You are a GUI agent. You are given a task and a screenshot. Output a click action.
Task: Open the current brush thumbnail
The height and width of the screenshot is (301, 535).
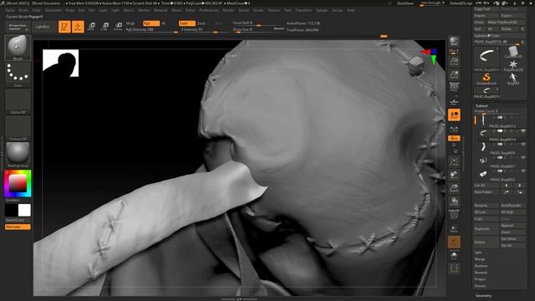click(18, 48)
